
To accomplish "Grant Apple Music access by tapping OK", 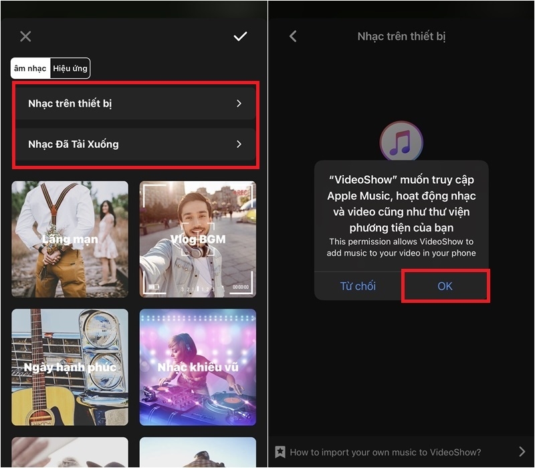I will click(445, 286).
